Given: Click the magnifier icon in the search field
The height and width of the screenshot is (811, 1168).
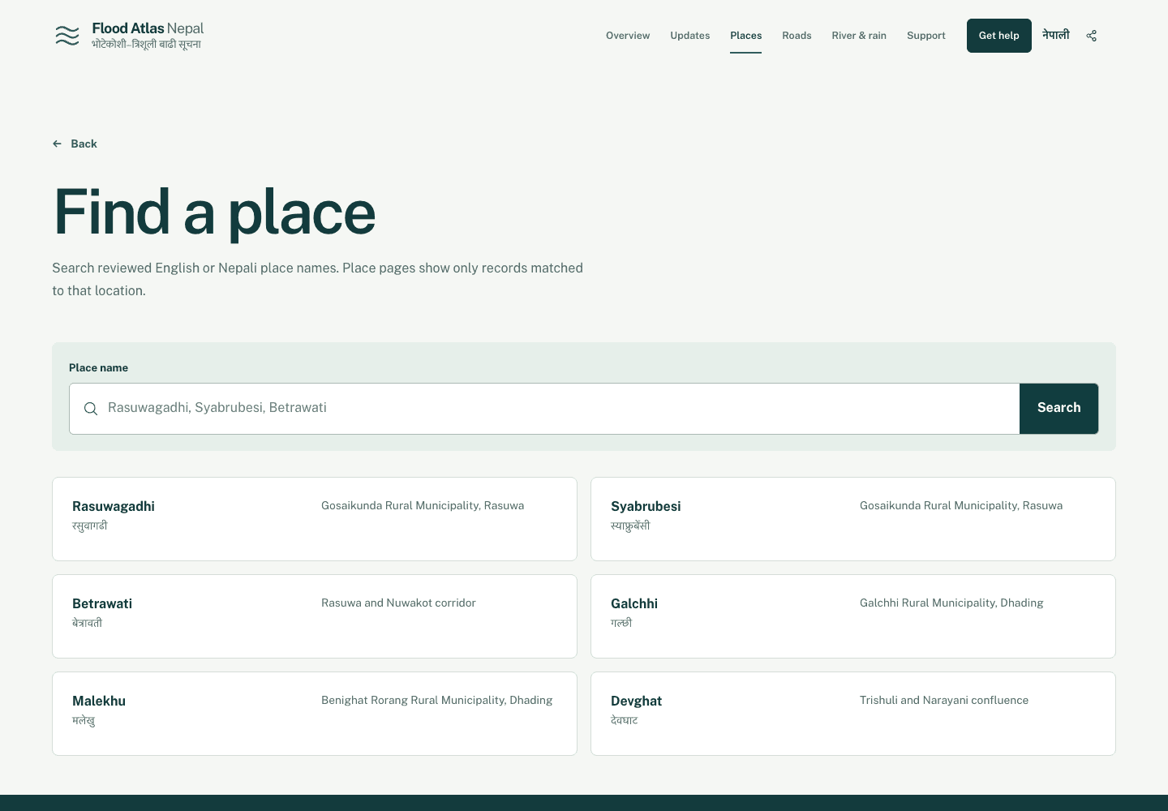Looking at the screenshot, I should click(x=91, y=409).
